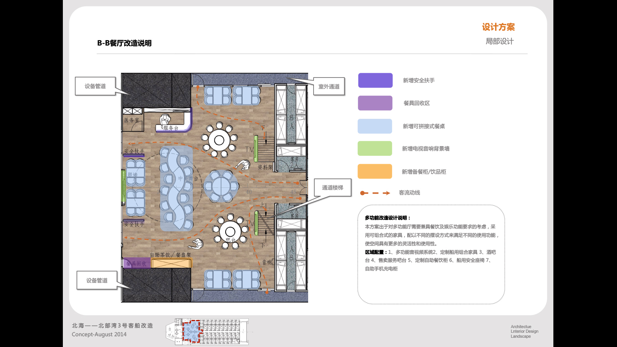Click the orange 设计方案 heading
Viewport: 617px width, 347px height.
pos(498,27)
